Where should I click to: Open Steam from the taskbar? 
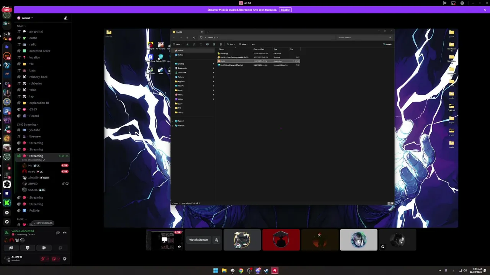[x=266, y=270]
